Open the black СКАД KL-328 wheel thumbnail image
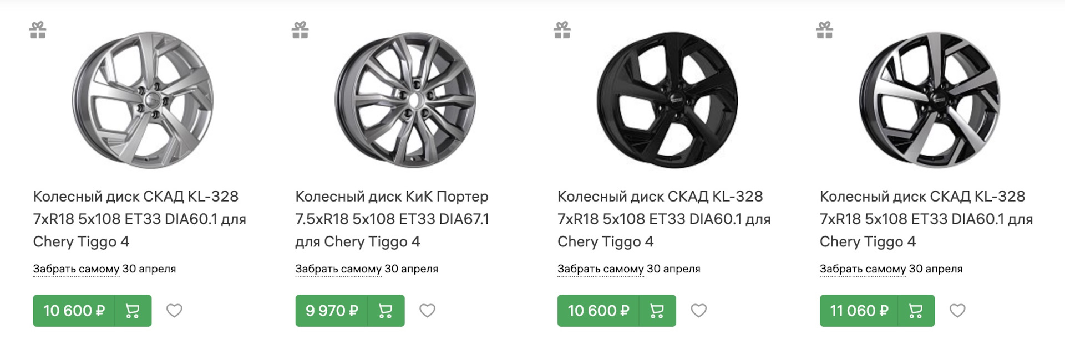 (667, 101)
